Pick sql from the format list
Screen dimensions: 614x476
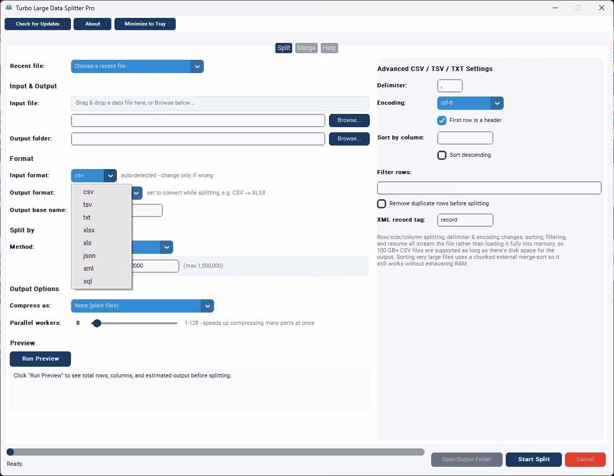pos(102,281)
